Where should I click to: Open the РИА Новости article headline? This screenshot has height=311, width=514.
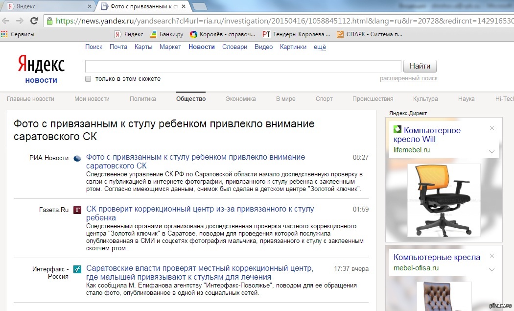(x=195, y=162)
